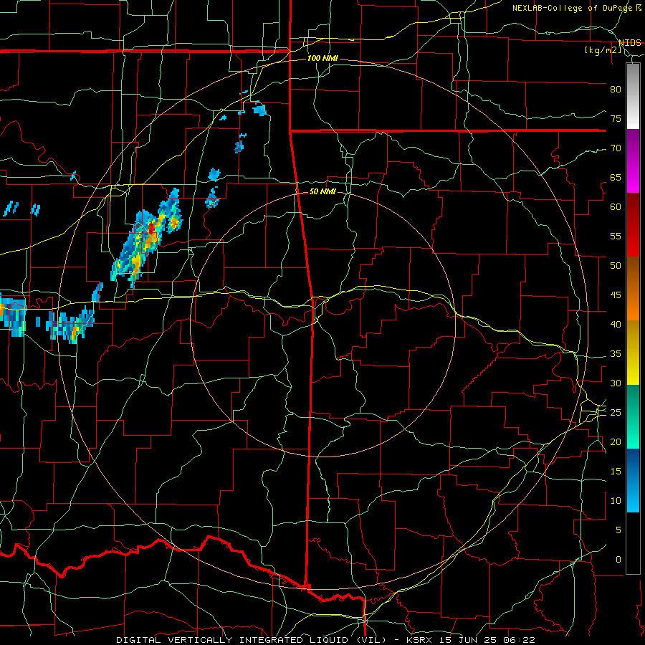This screenshot has height=645, width=645.
Task: Click the red high-VIL storm core
Action: click(x=151, y=227)
